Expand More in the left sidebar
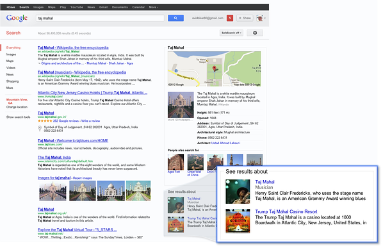Viewport: 383px width, 248px height. tap(10, 88)
